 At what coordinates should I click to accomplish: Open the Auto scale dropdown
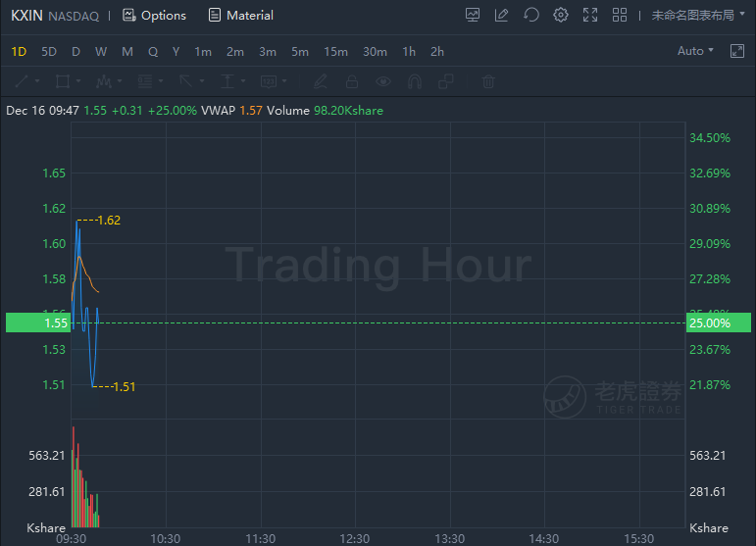pos(695,51)
